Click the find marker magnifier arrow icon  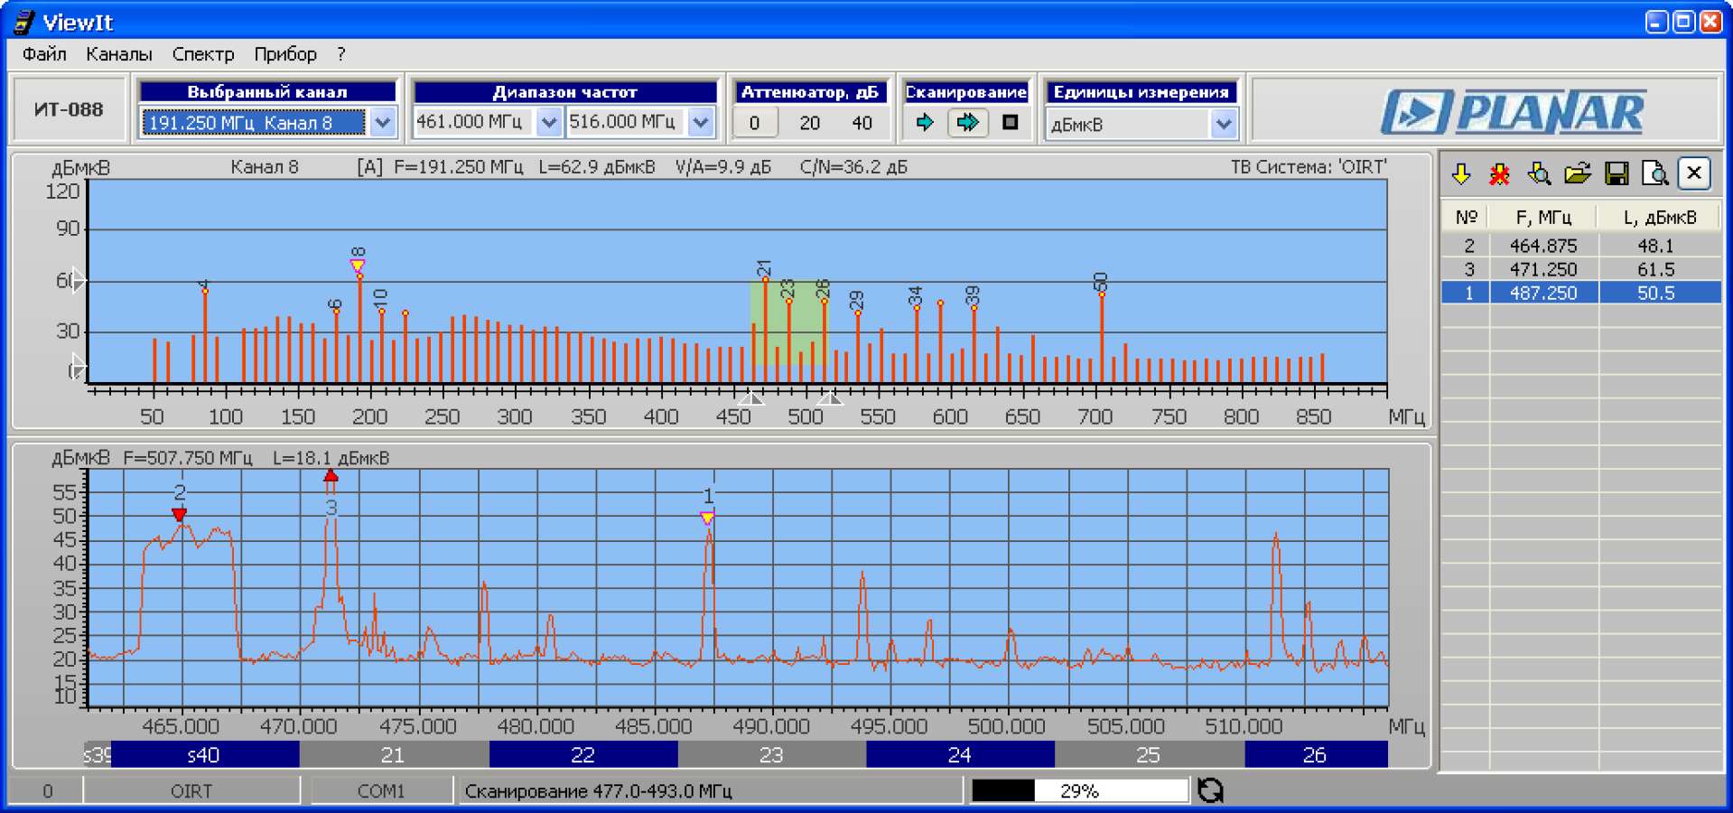1539,173
